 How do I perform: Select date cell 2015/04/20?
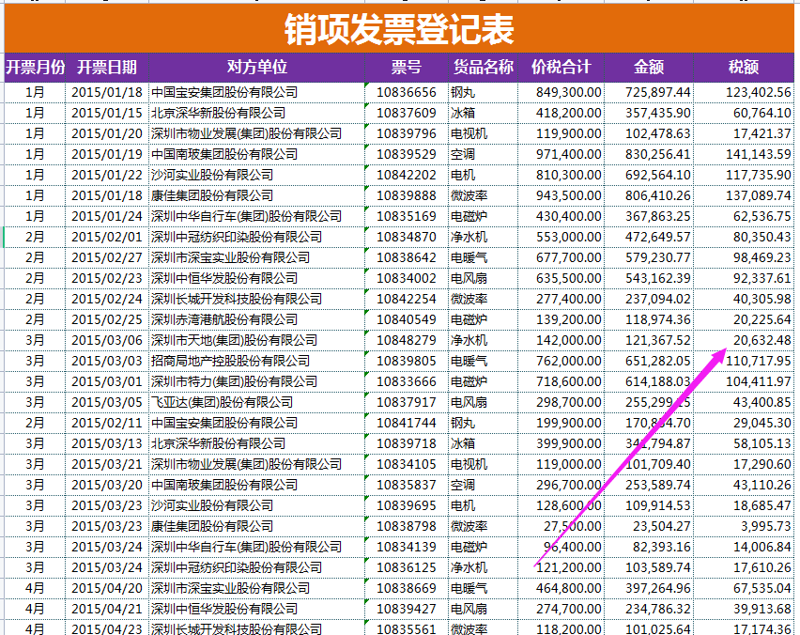click(x=107, y=589)
